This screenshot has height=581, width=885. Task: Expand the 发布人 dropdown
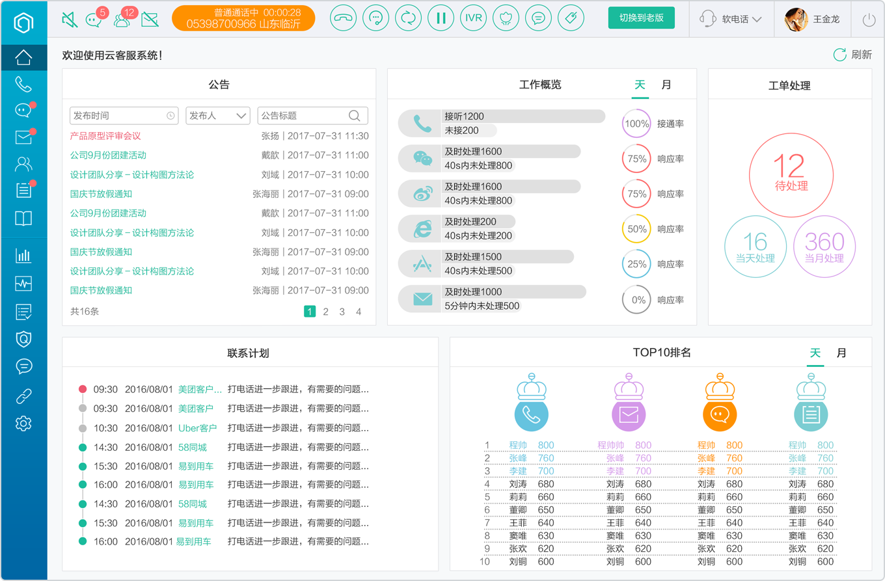tap(218, 116)
